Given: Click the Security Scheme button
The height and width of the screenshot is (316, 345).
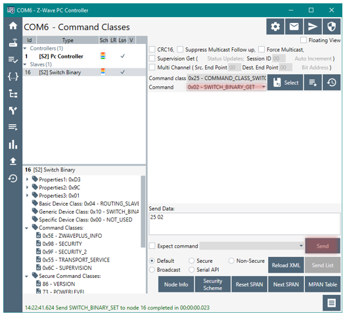Looking at the screenshot, I should 212,284.
